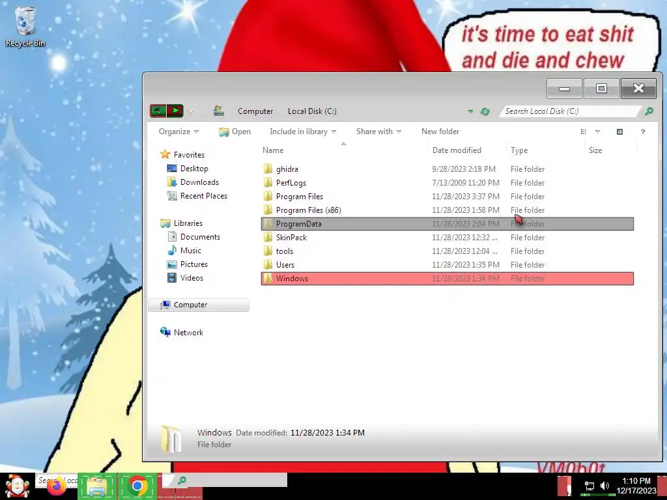Click the green search magnifier icon
The height and width of the screenshot is (500, 667).
[x=649, y=111]
